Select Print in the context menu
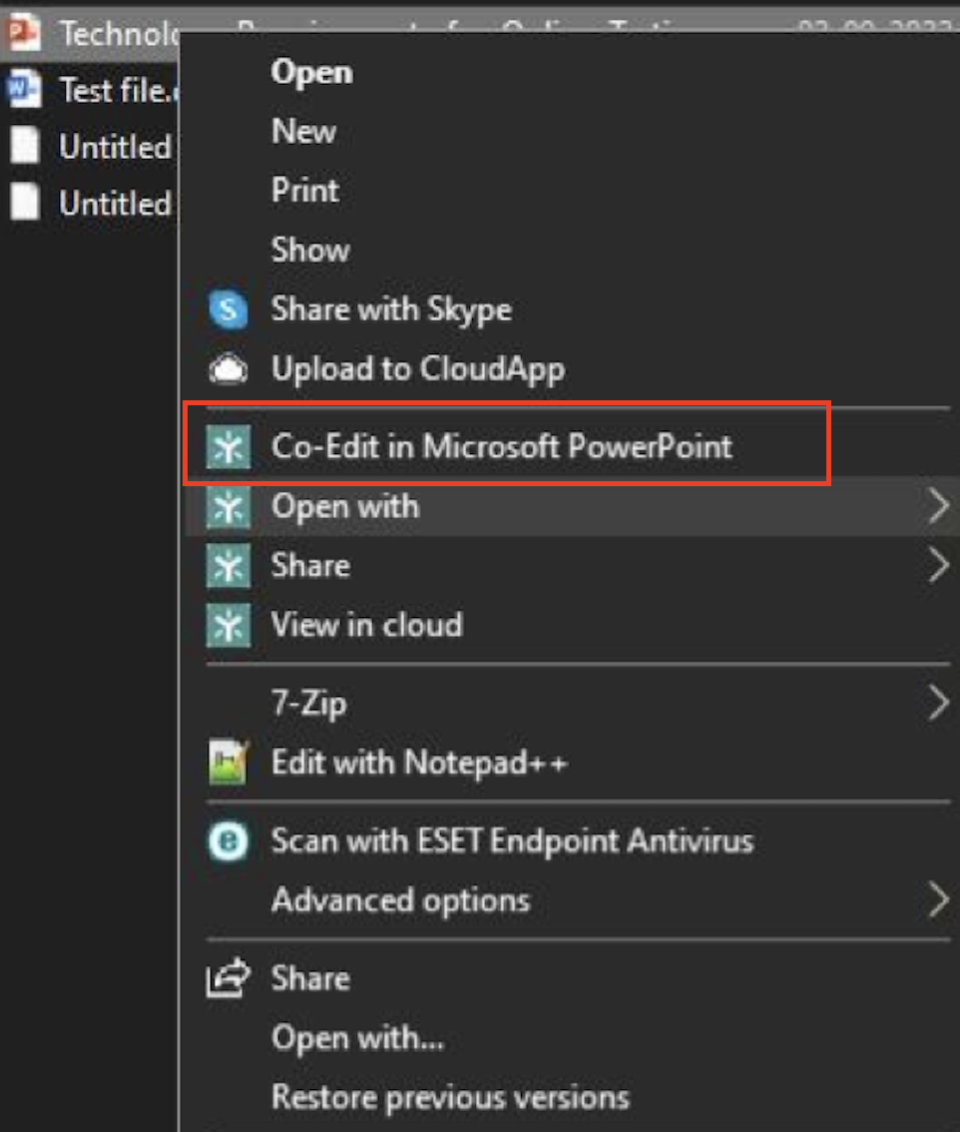 pyautogui.click(x=305, y=191)
